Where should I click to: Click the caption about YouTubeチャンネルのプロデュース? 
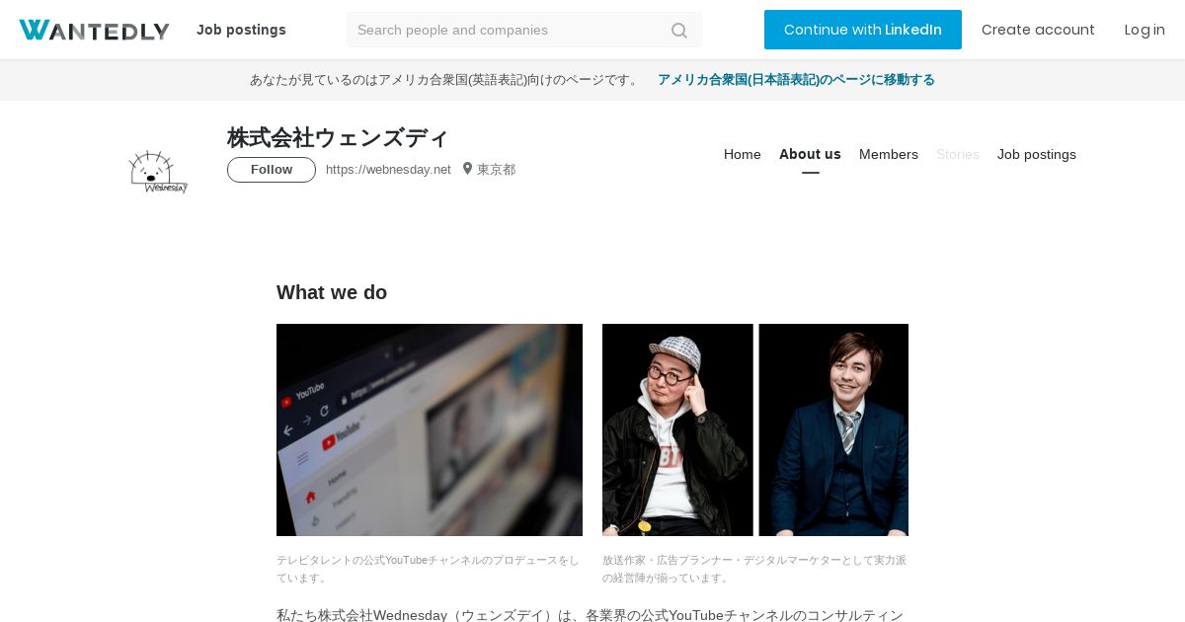[429, 569]
